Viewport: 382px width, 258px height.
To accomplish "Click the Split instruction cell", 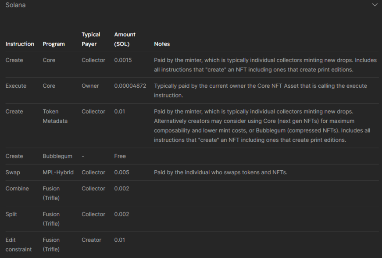I will tap(11, 214).
